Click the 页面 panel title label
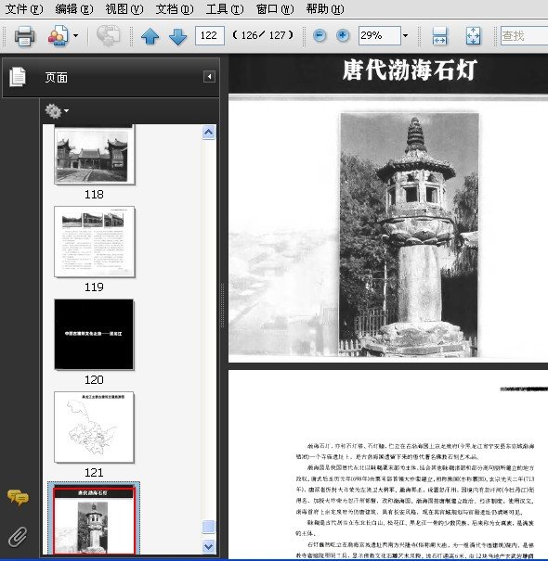Image resolution: width=548 pixels, height=561 pixels. 57,77
